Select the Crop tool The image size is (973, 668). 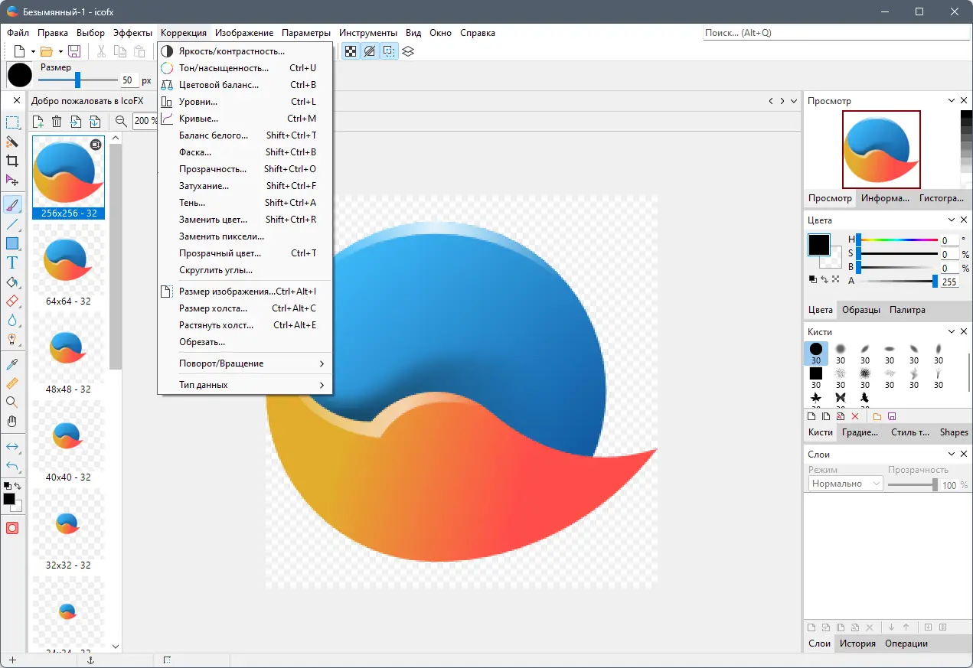coord(12,161)
